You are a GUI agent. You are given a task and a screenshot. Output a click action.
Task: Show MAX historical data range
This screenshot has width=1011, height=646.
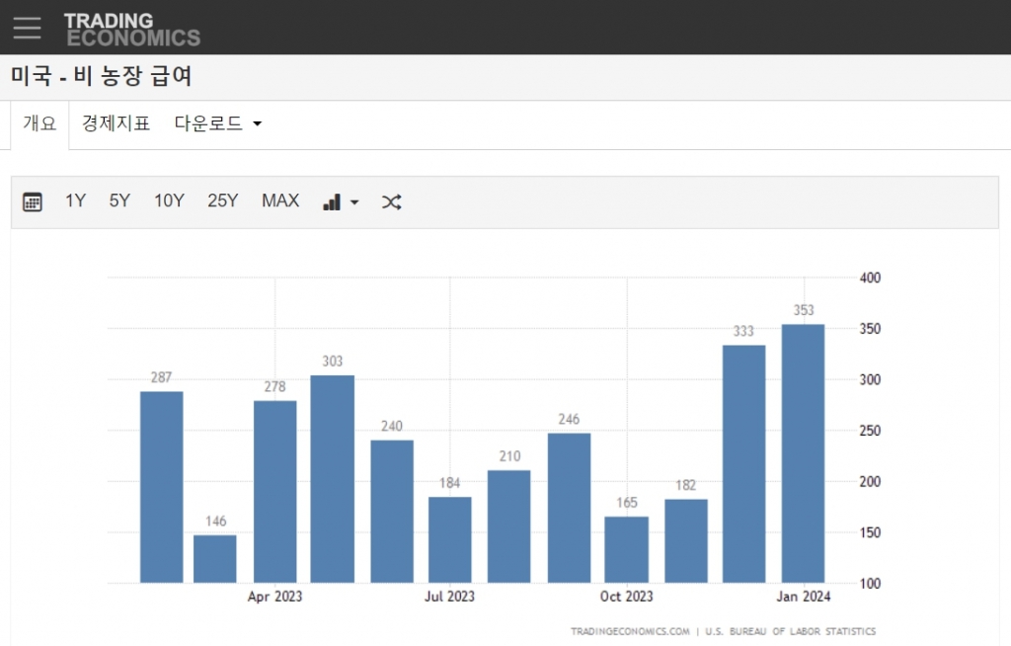click(280, 202)
